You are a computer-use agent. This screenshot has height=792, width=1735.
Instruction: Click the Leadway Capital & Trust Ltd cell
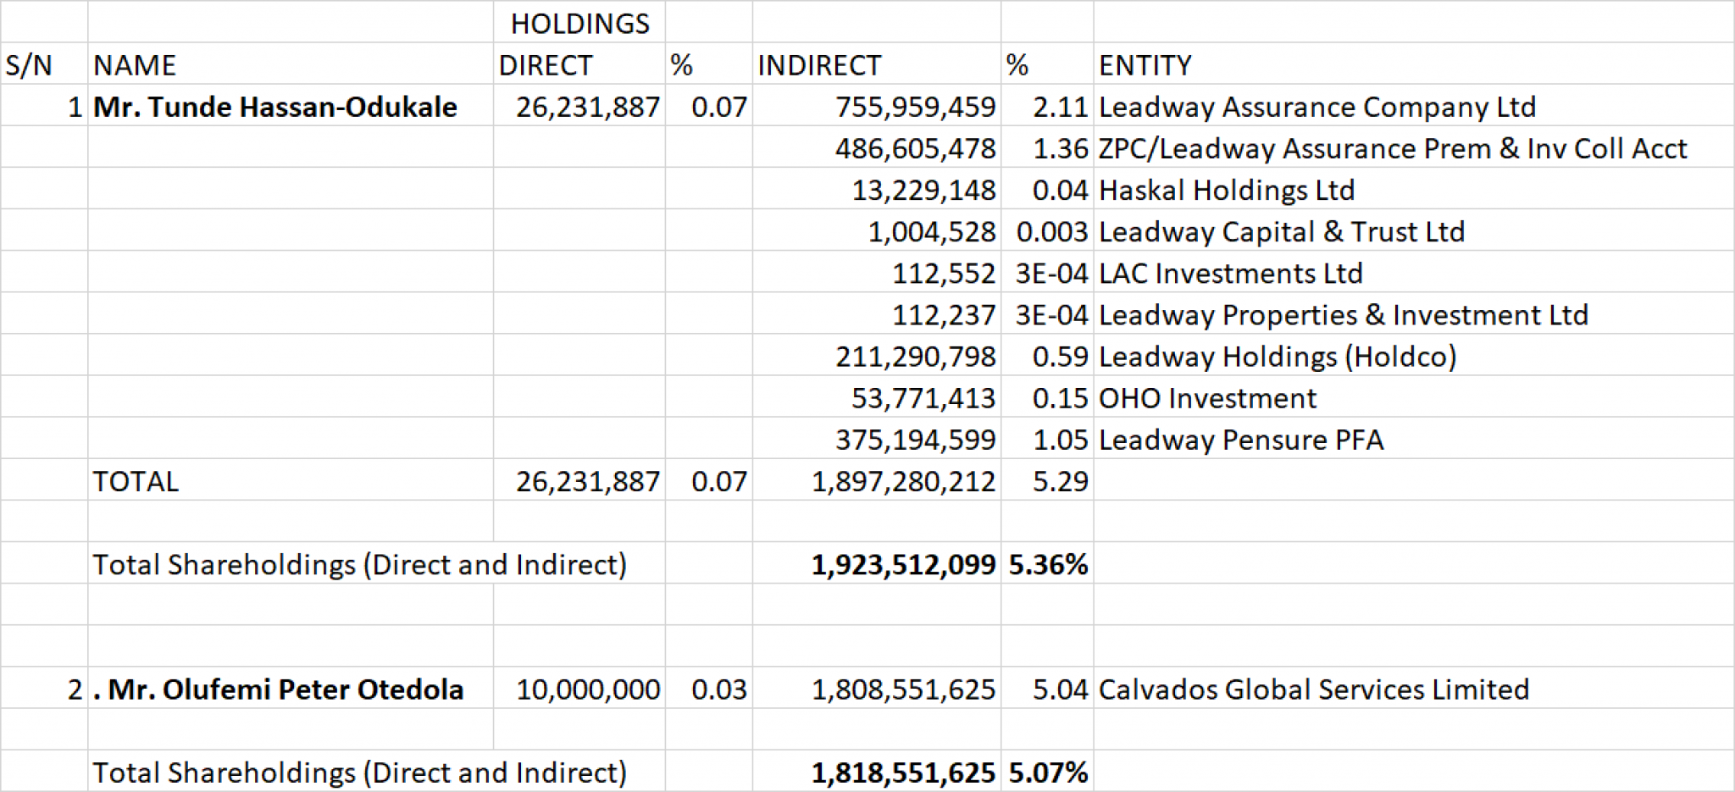[1281, 231]
